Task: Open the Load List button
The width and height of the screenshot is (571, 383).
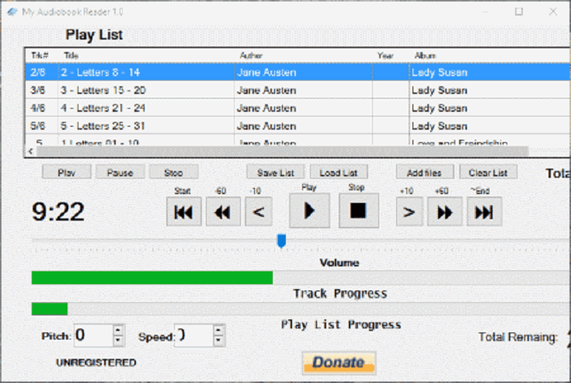Action: point(339,172)
